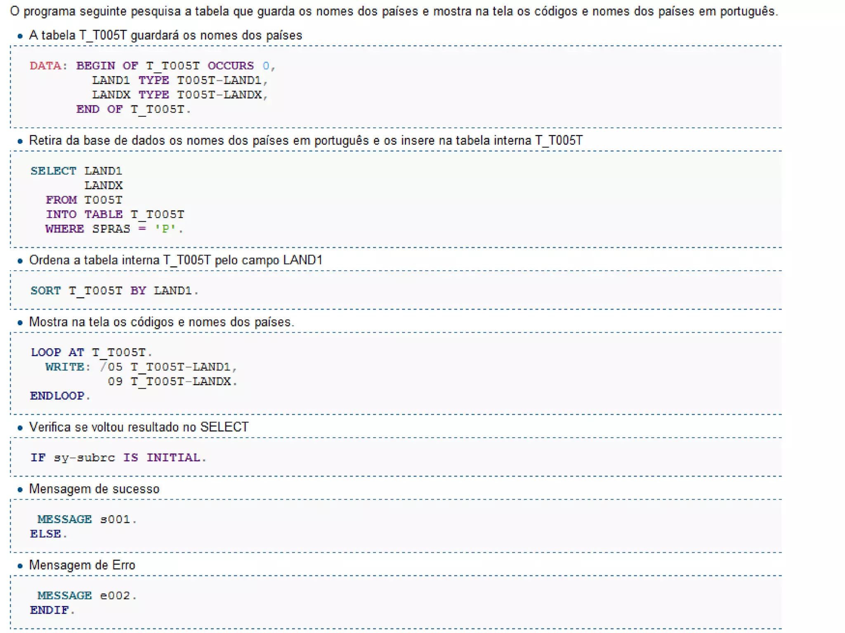845x633 pixels.
Task: Click the DATA keyword in first code block
Action: pos(45,66)
